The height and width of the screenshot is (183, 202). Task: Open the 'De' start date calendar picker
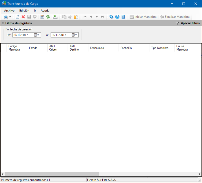[37, 35]
